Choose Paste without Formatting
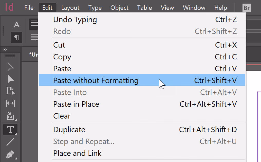This screenshot has height=162, width=261. pyautogui.click(x=96, y=80)
